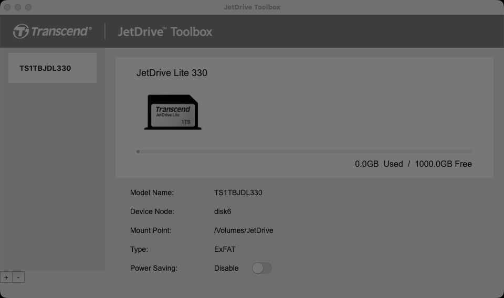This screenshot has width=504, height=298.
Task: Click the minus button below sidebar
Action: [x=18, y=278]
